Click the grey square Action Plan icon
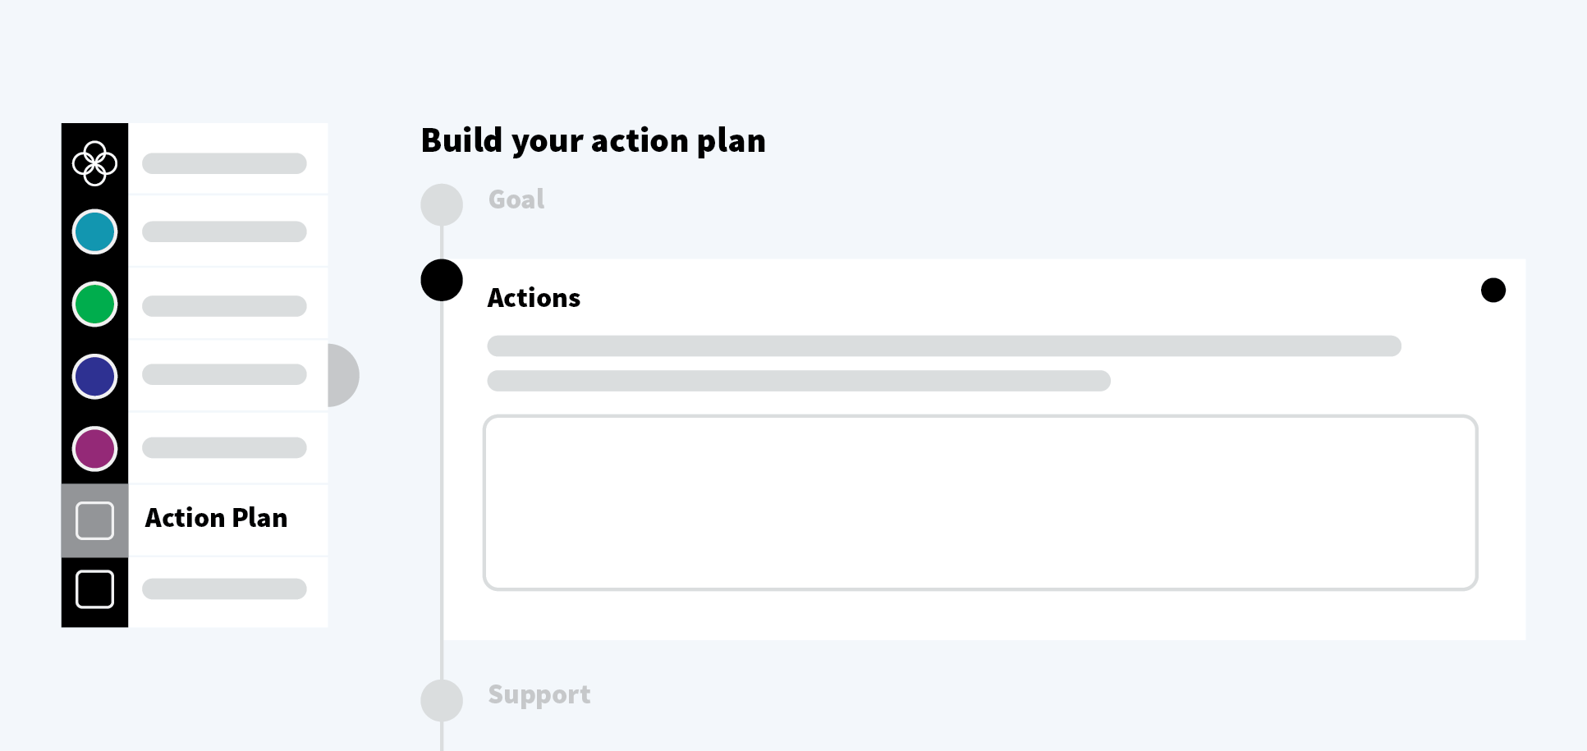The width and height of the screenshot is (1587, 751). click(x=94, y=520)
